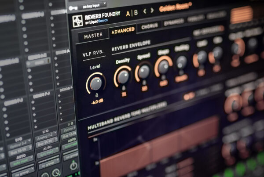
Task: Select preset slot B
Action: coord(136,12)
